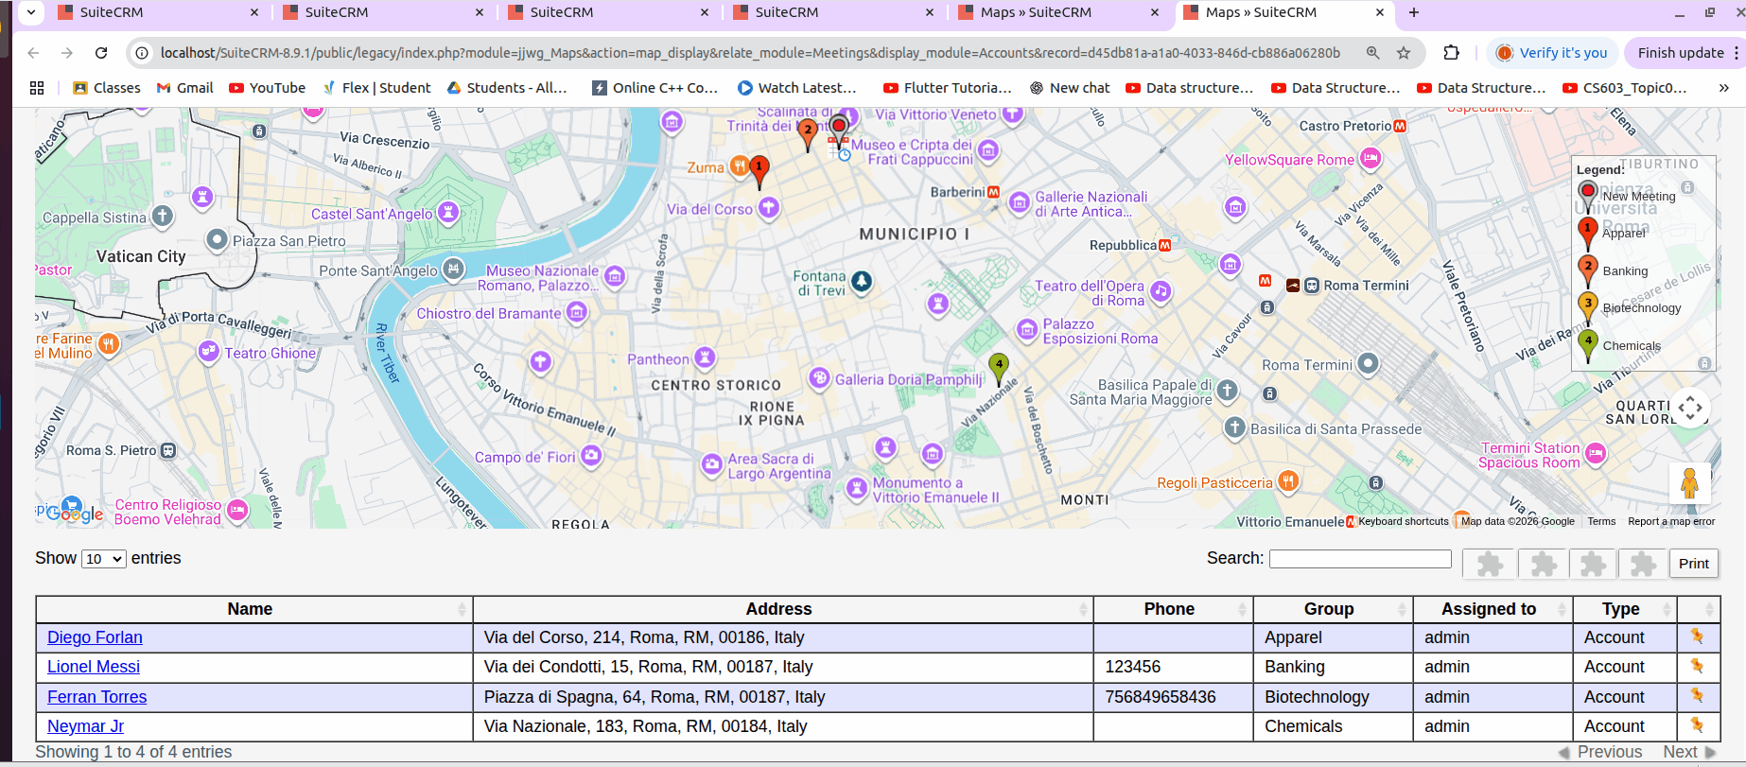Select the Street View pegman icon

tap(1689, 483)
